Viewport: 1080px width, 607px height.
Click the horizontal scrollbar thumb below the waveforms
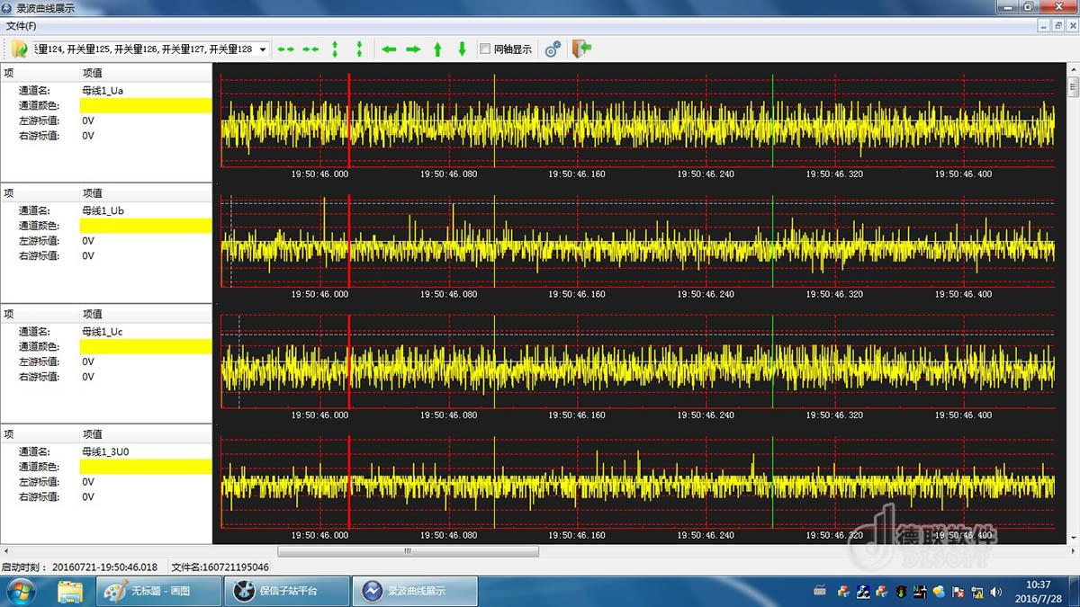point(408,551)
